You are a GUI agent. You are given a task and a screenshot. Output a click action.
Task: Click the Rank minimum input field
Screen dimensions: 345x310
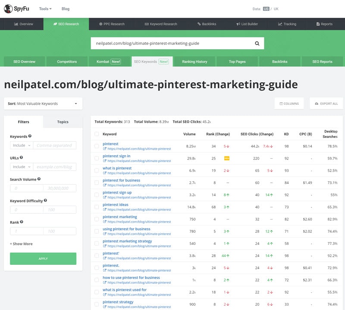tap(27, 231)
